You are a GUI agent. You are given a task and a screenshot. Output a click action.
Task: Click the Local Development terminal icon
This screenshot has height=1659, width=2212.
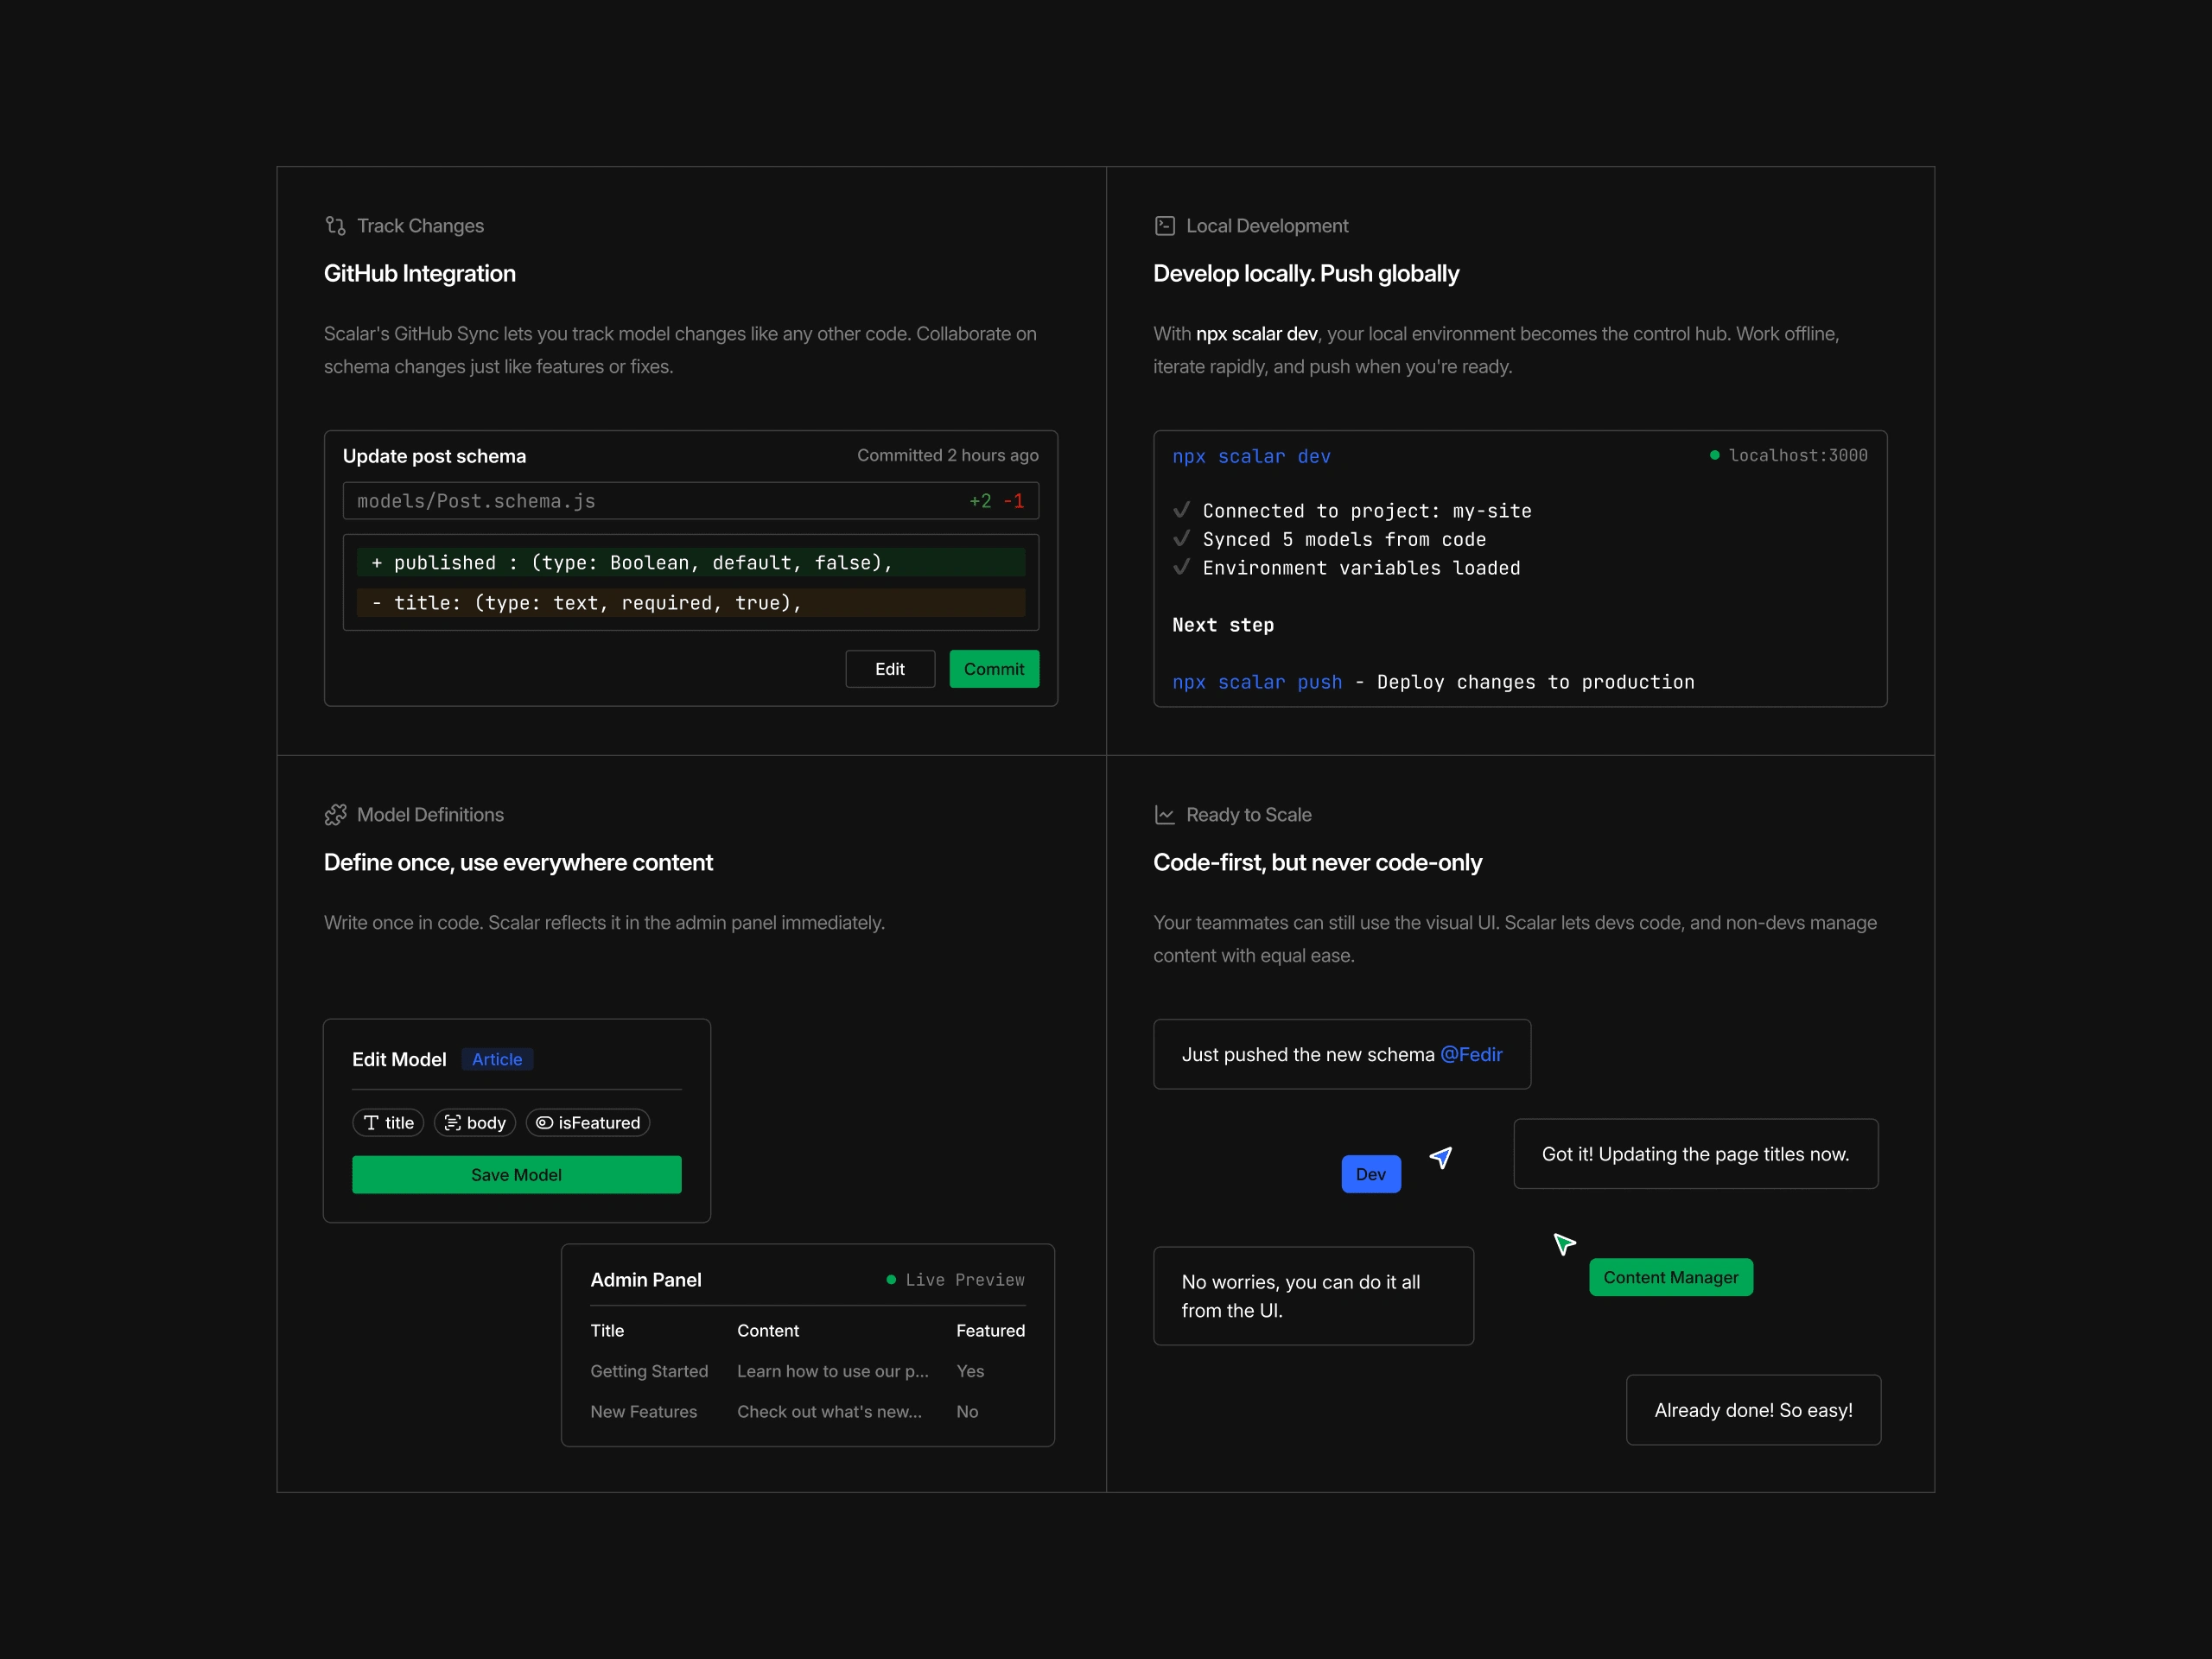(x=1164, y=226)
